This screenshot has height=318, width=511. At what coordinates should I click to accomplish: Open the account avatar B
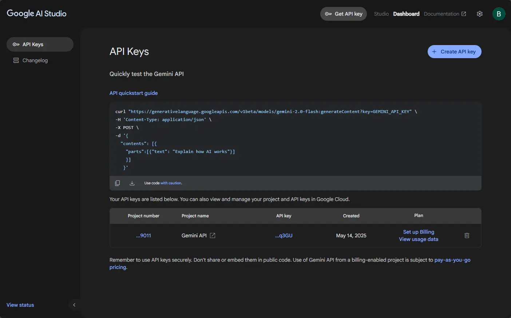[499, 14]
